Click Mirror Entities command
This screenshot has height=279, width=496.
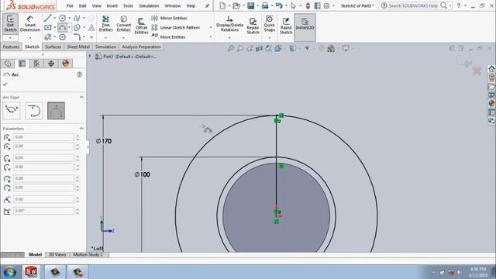coord(169,18)
